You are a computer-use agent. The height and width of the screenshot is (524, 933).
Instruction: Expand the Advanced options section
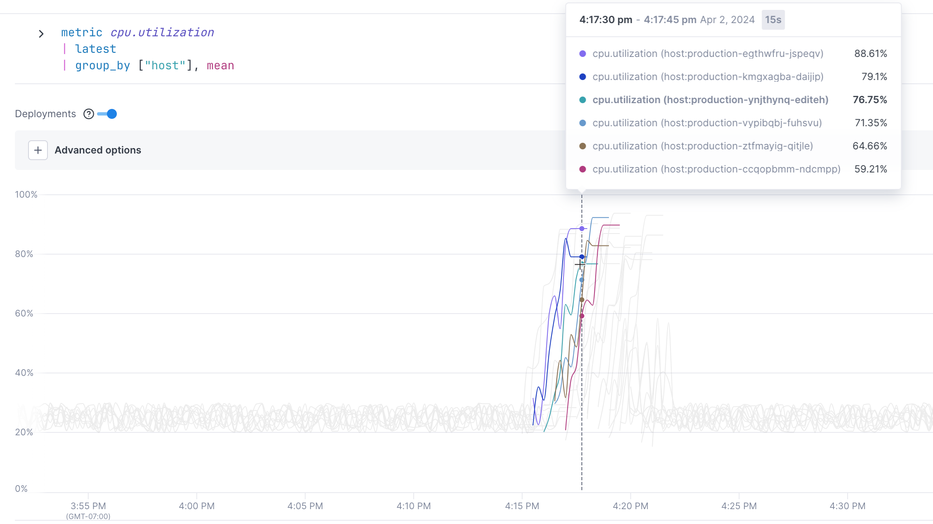point(97,150)
